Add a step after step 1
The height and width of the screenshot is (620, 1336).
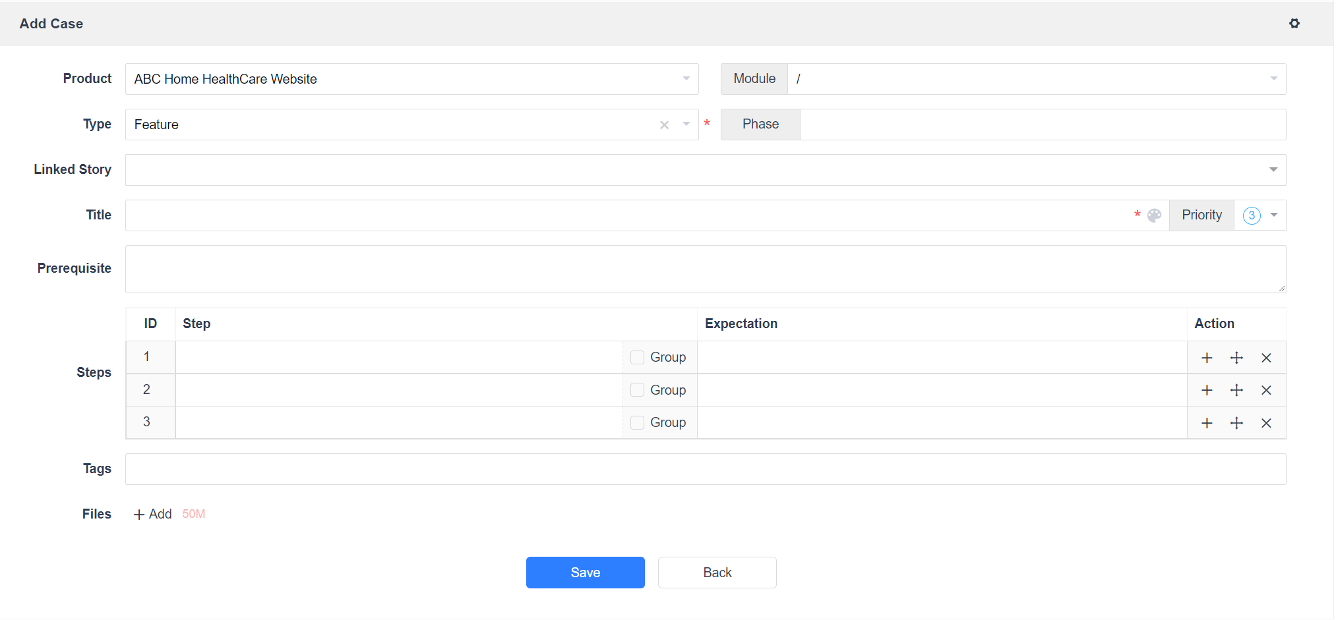(x=1207, y=358)
